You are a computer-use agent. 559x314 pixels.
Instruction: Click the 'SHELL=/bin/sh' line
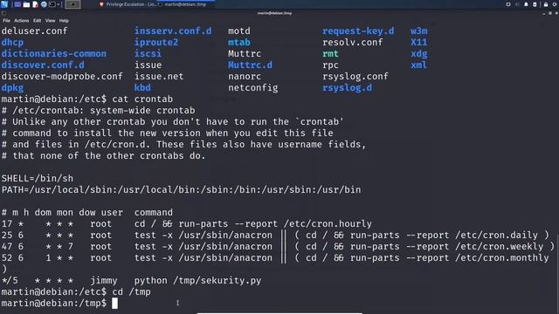pyautogui.click(x=38, y=178)
